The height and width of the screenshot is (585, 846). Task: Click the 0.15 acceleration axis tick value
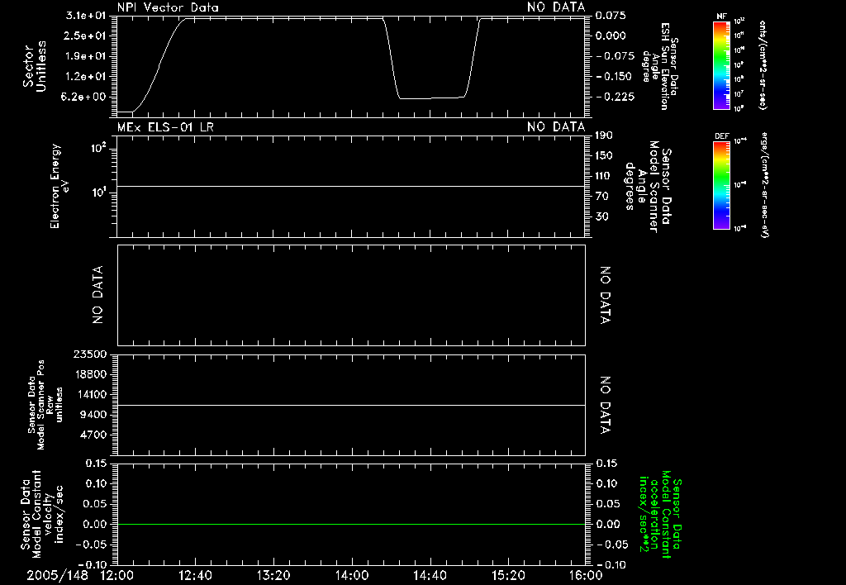pyautogui.click(x=607, y=464)
